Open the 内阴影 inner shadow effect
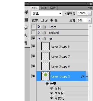This screenshot has height=101, width=93. [x=59, y=93]
